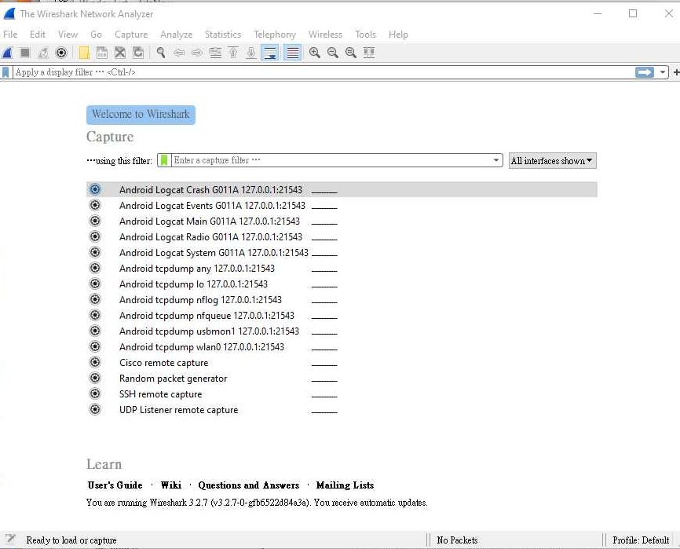Viewport: 680px width, 549px height.
Task: Open the View menu
Action: (68, 35)
